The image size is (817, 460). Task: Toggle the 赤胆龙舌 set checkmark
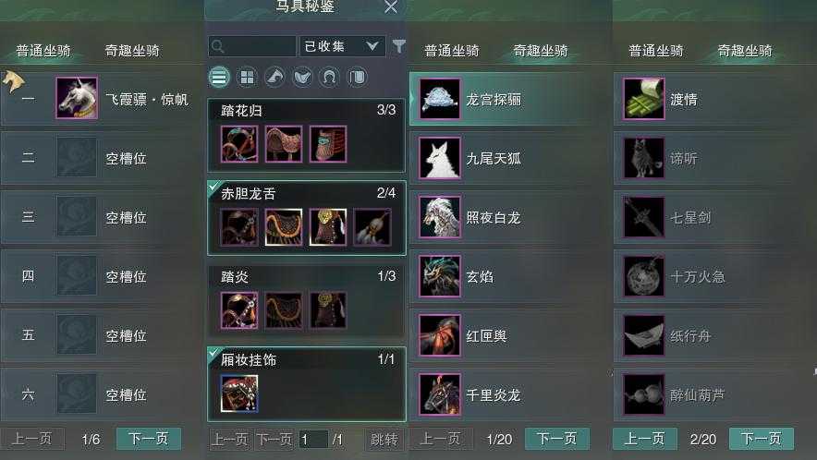tap(213, 187)
